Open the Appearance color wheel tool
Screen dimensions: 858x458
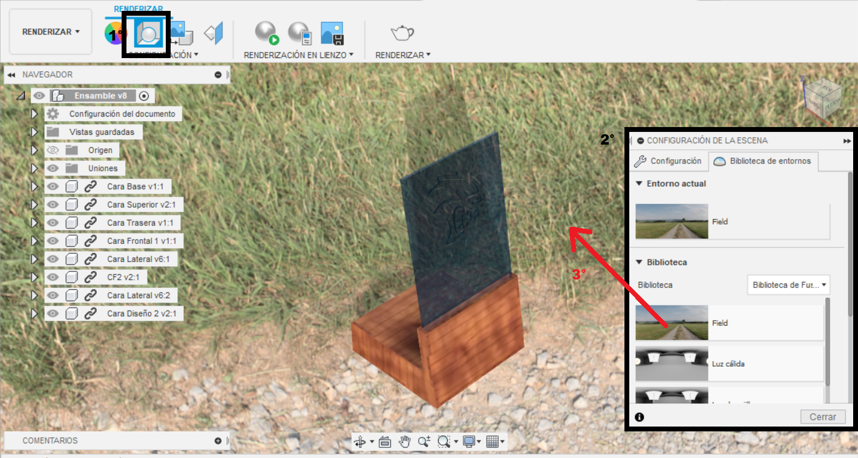point(113,33)
